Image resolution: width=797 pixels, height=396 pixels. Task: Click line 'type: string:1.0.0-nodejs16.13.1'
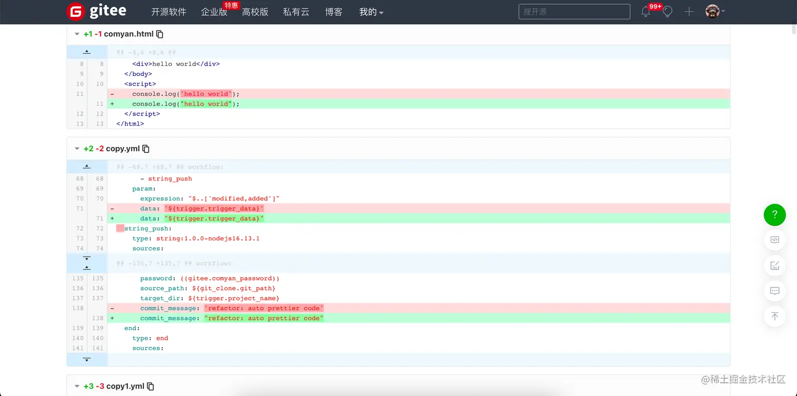[196, 238]
